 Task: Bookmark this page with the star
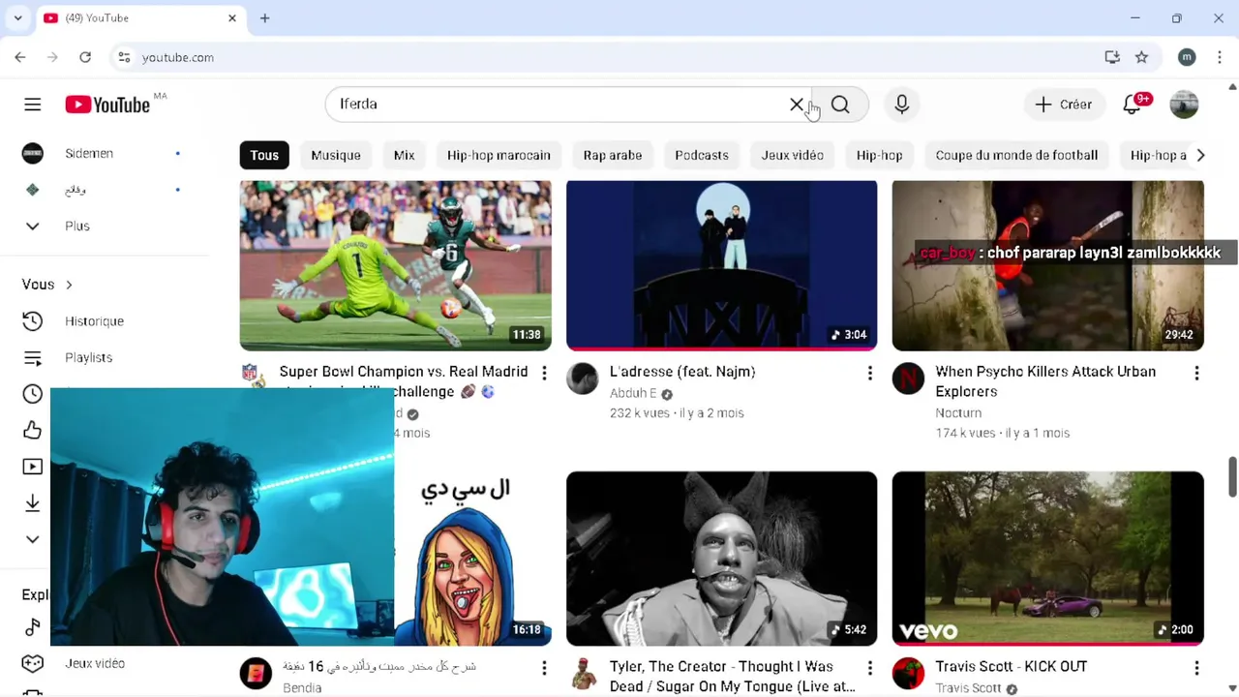tap(1142, 57)
